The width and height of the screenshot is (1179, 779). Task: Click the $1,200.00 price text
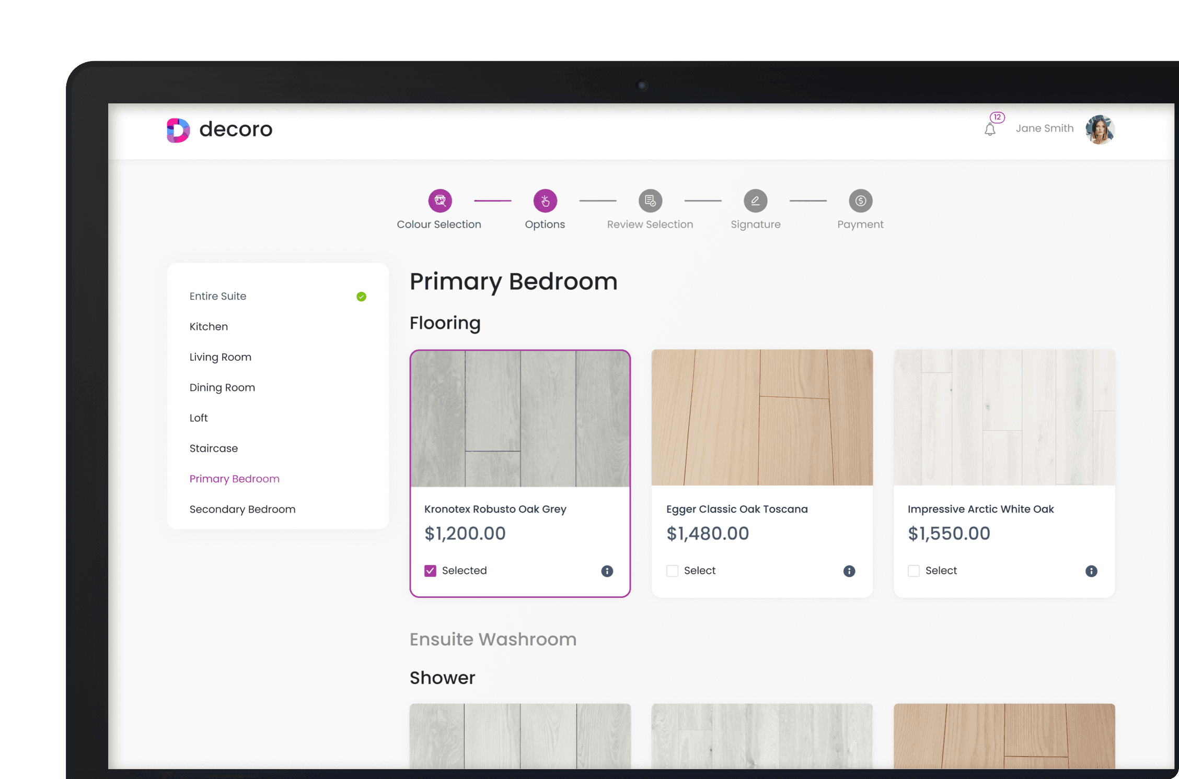(465, 534)
